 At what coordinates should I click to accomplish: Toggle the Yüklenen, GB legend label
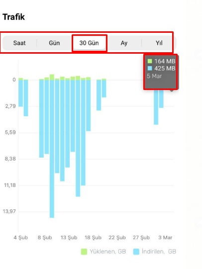[108, 252]
